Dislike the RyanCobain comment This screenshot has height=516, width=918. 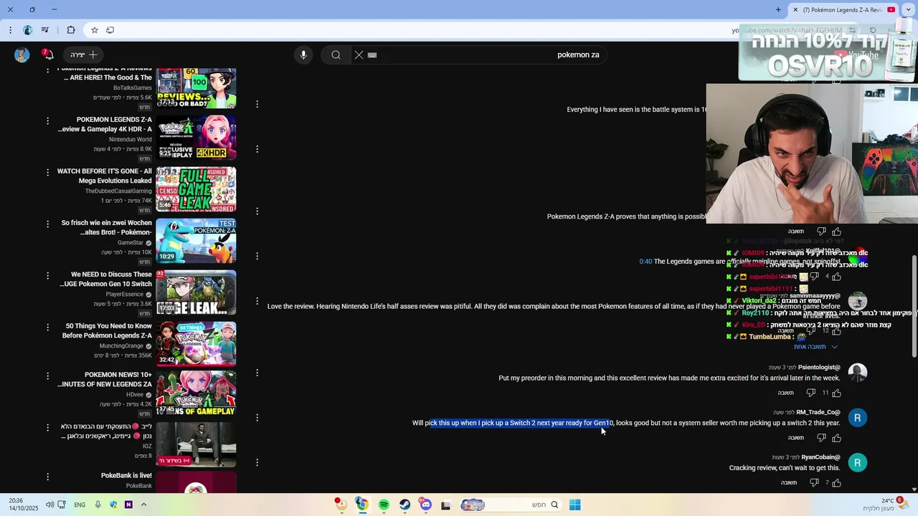pos(814,483)
